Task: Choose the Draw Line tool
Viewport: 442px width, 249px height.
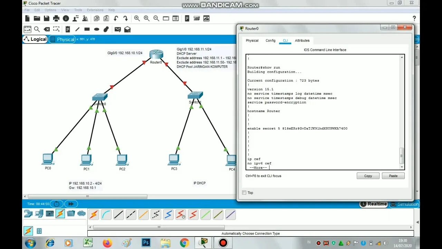Action: (x=77, y=29)
